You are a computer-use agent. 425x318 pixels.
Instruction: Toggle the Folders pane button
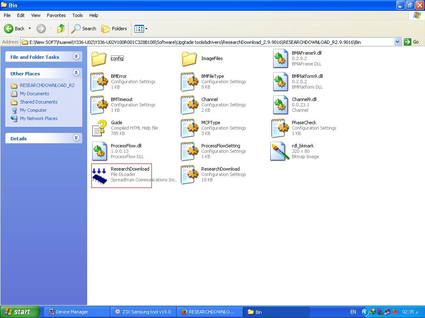[x=114, y=29]
